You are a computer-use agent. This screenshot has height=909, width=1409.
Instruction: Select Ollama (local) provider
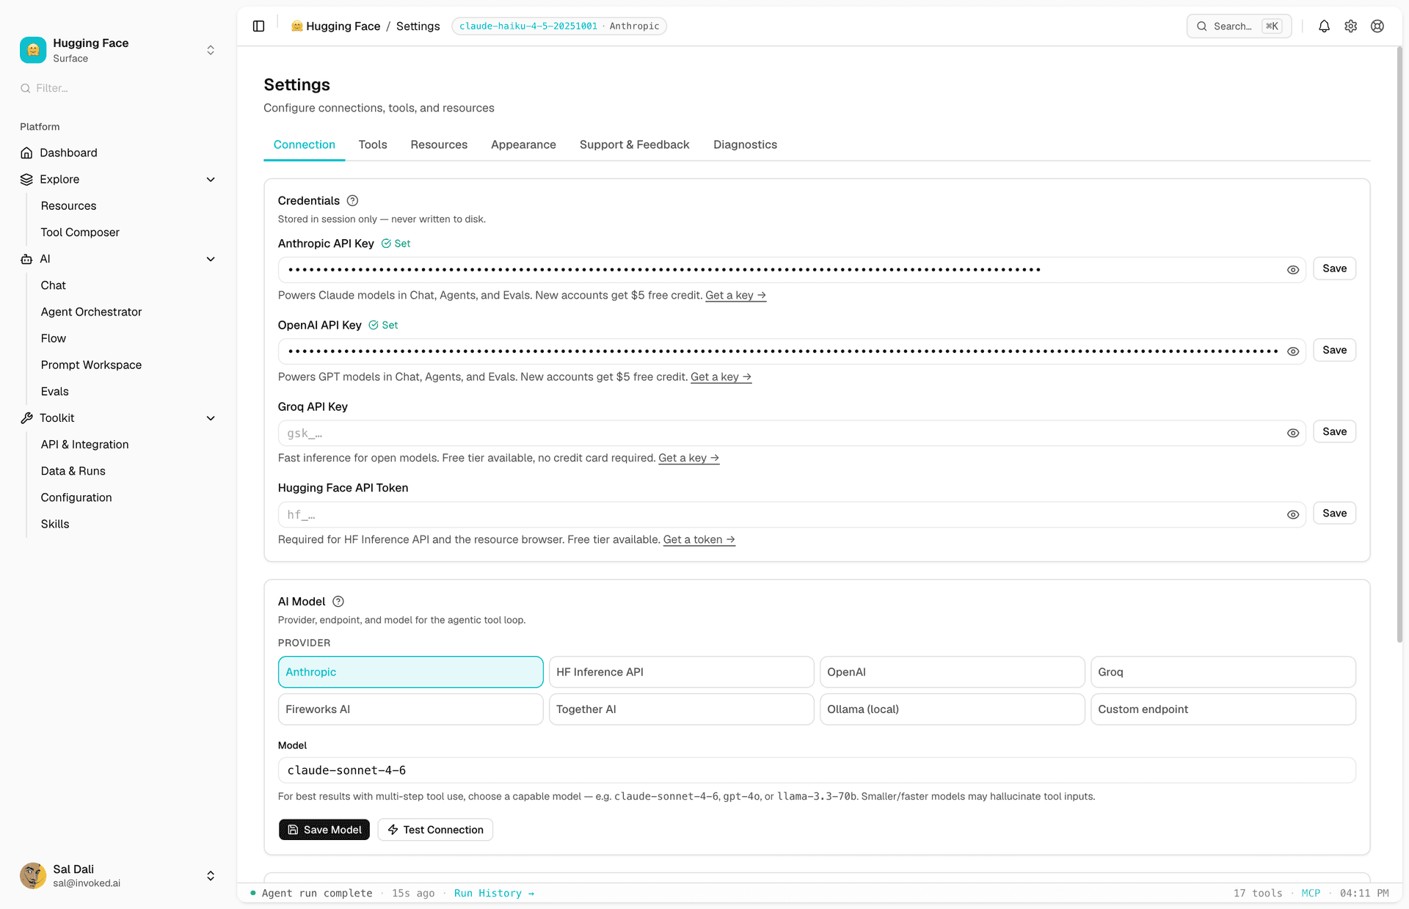953,709
